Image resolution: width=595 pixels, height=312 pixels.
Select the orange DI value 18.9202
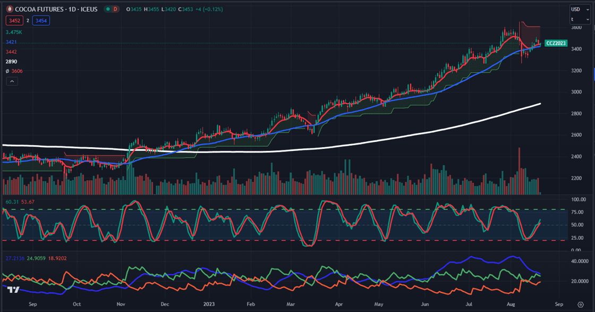pos(57,258)
